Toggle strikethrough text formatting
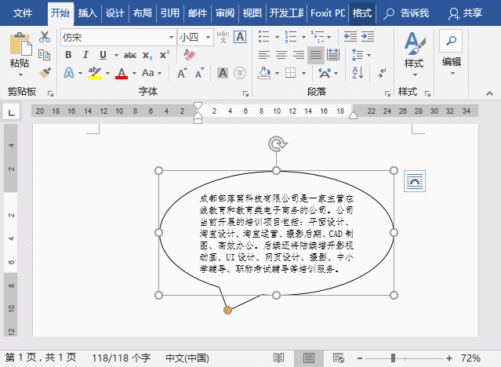Screen dimensions: 501x367 (129, 55)
